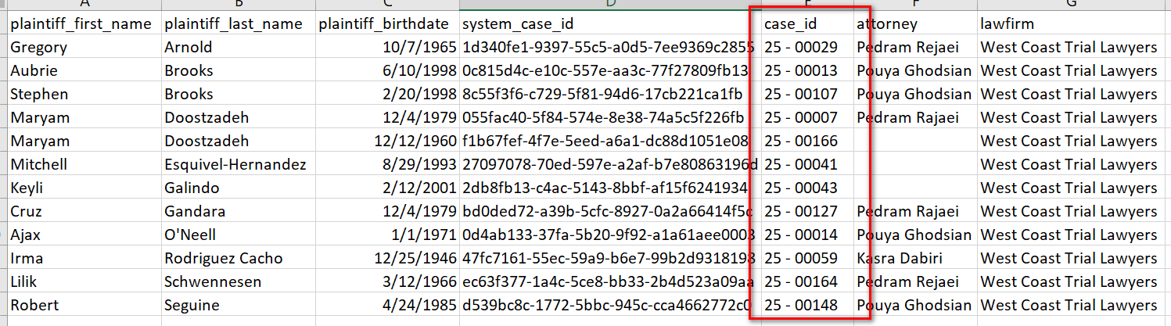Click the plaintiff_last_name header cell
The image size is (1171, 326).
pyautogui.click(x=233, y=24)
